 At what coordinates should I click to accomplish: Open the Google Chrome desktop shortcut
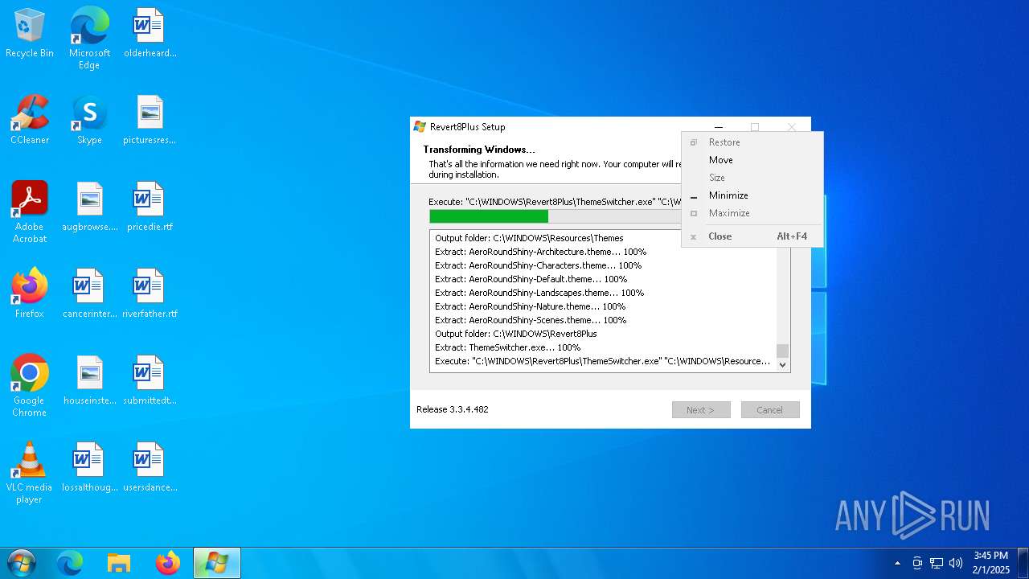[x=30, y=386]
